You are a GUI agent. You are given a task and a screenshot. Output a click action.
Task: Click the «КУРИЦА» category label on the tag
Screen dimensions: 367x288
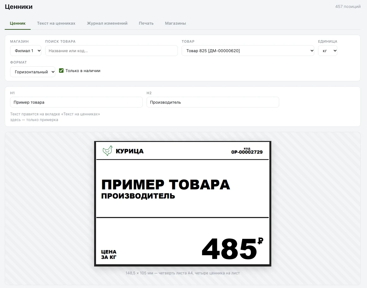coord(130,151)
